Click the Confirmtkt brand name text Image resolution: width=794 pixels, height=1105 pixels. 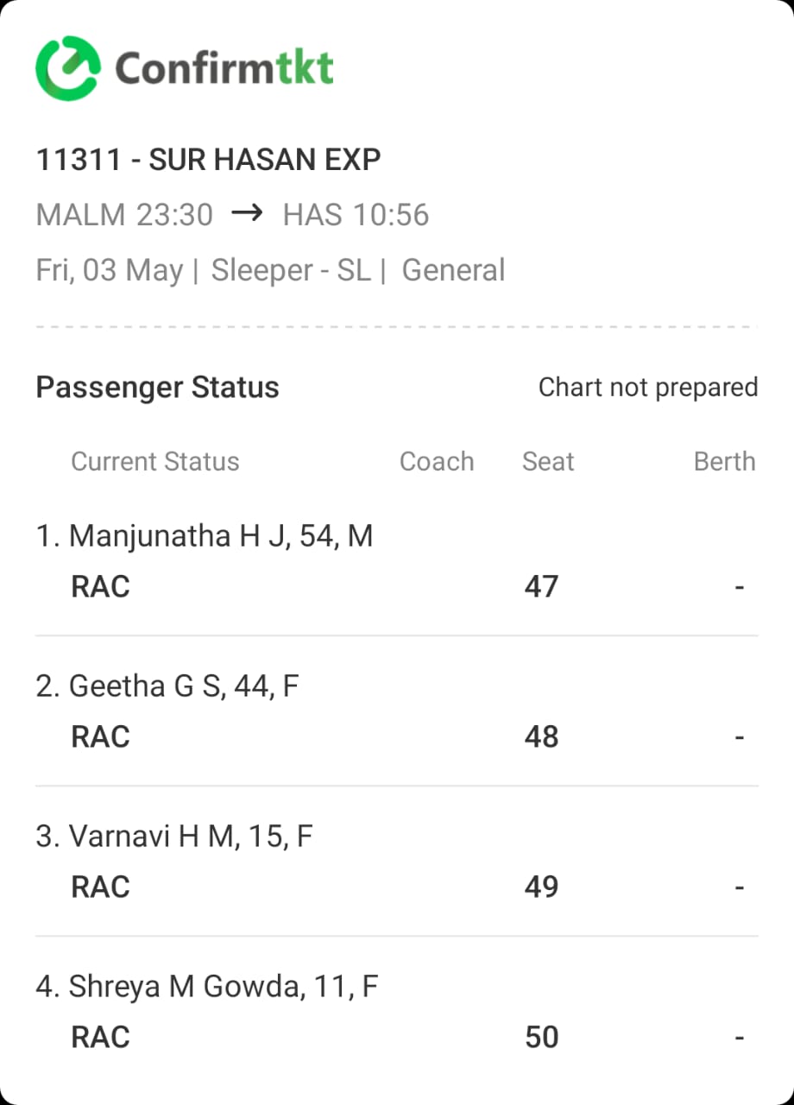[224, 67]
